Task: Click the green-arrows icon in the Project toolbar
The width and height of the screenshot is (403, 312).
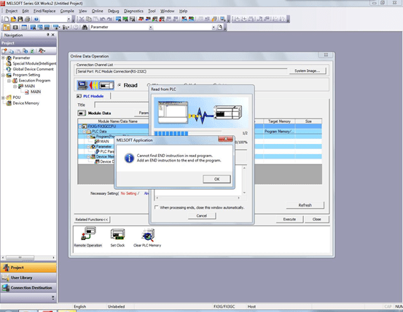Action: coord(32,51)
